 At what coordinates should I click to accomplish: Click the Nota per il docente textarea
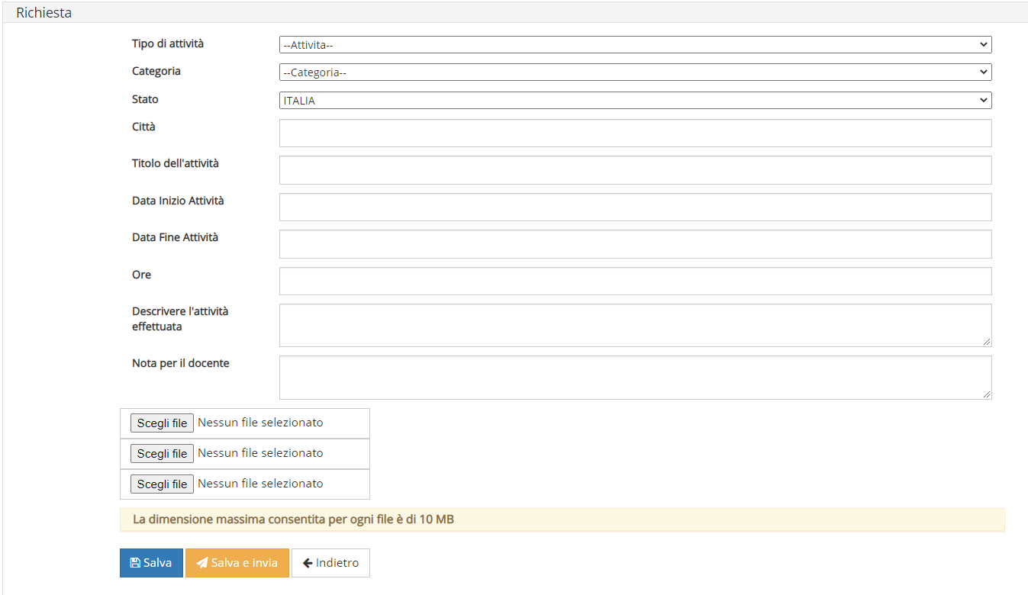click(635, 377)
